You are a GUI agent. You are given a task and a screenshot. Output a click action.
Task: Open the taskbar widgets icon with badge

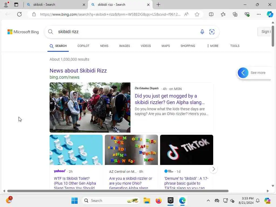click(x=9, y=200)
